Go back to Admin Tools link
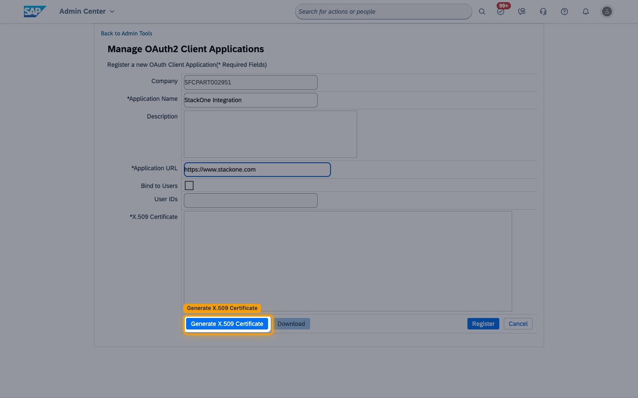The image size is (638, 398). click(x=126, y=33)
